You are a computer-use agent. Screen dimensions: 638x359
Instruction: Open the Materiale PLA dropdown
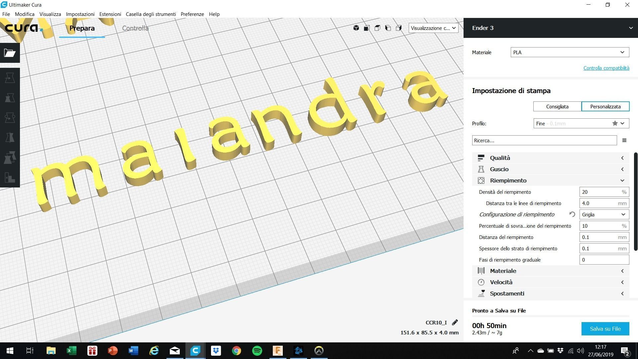tap(570, 52)
